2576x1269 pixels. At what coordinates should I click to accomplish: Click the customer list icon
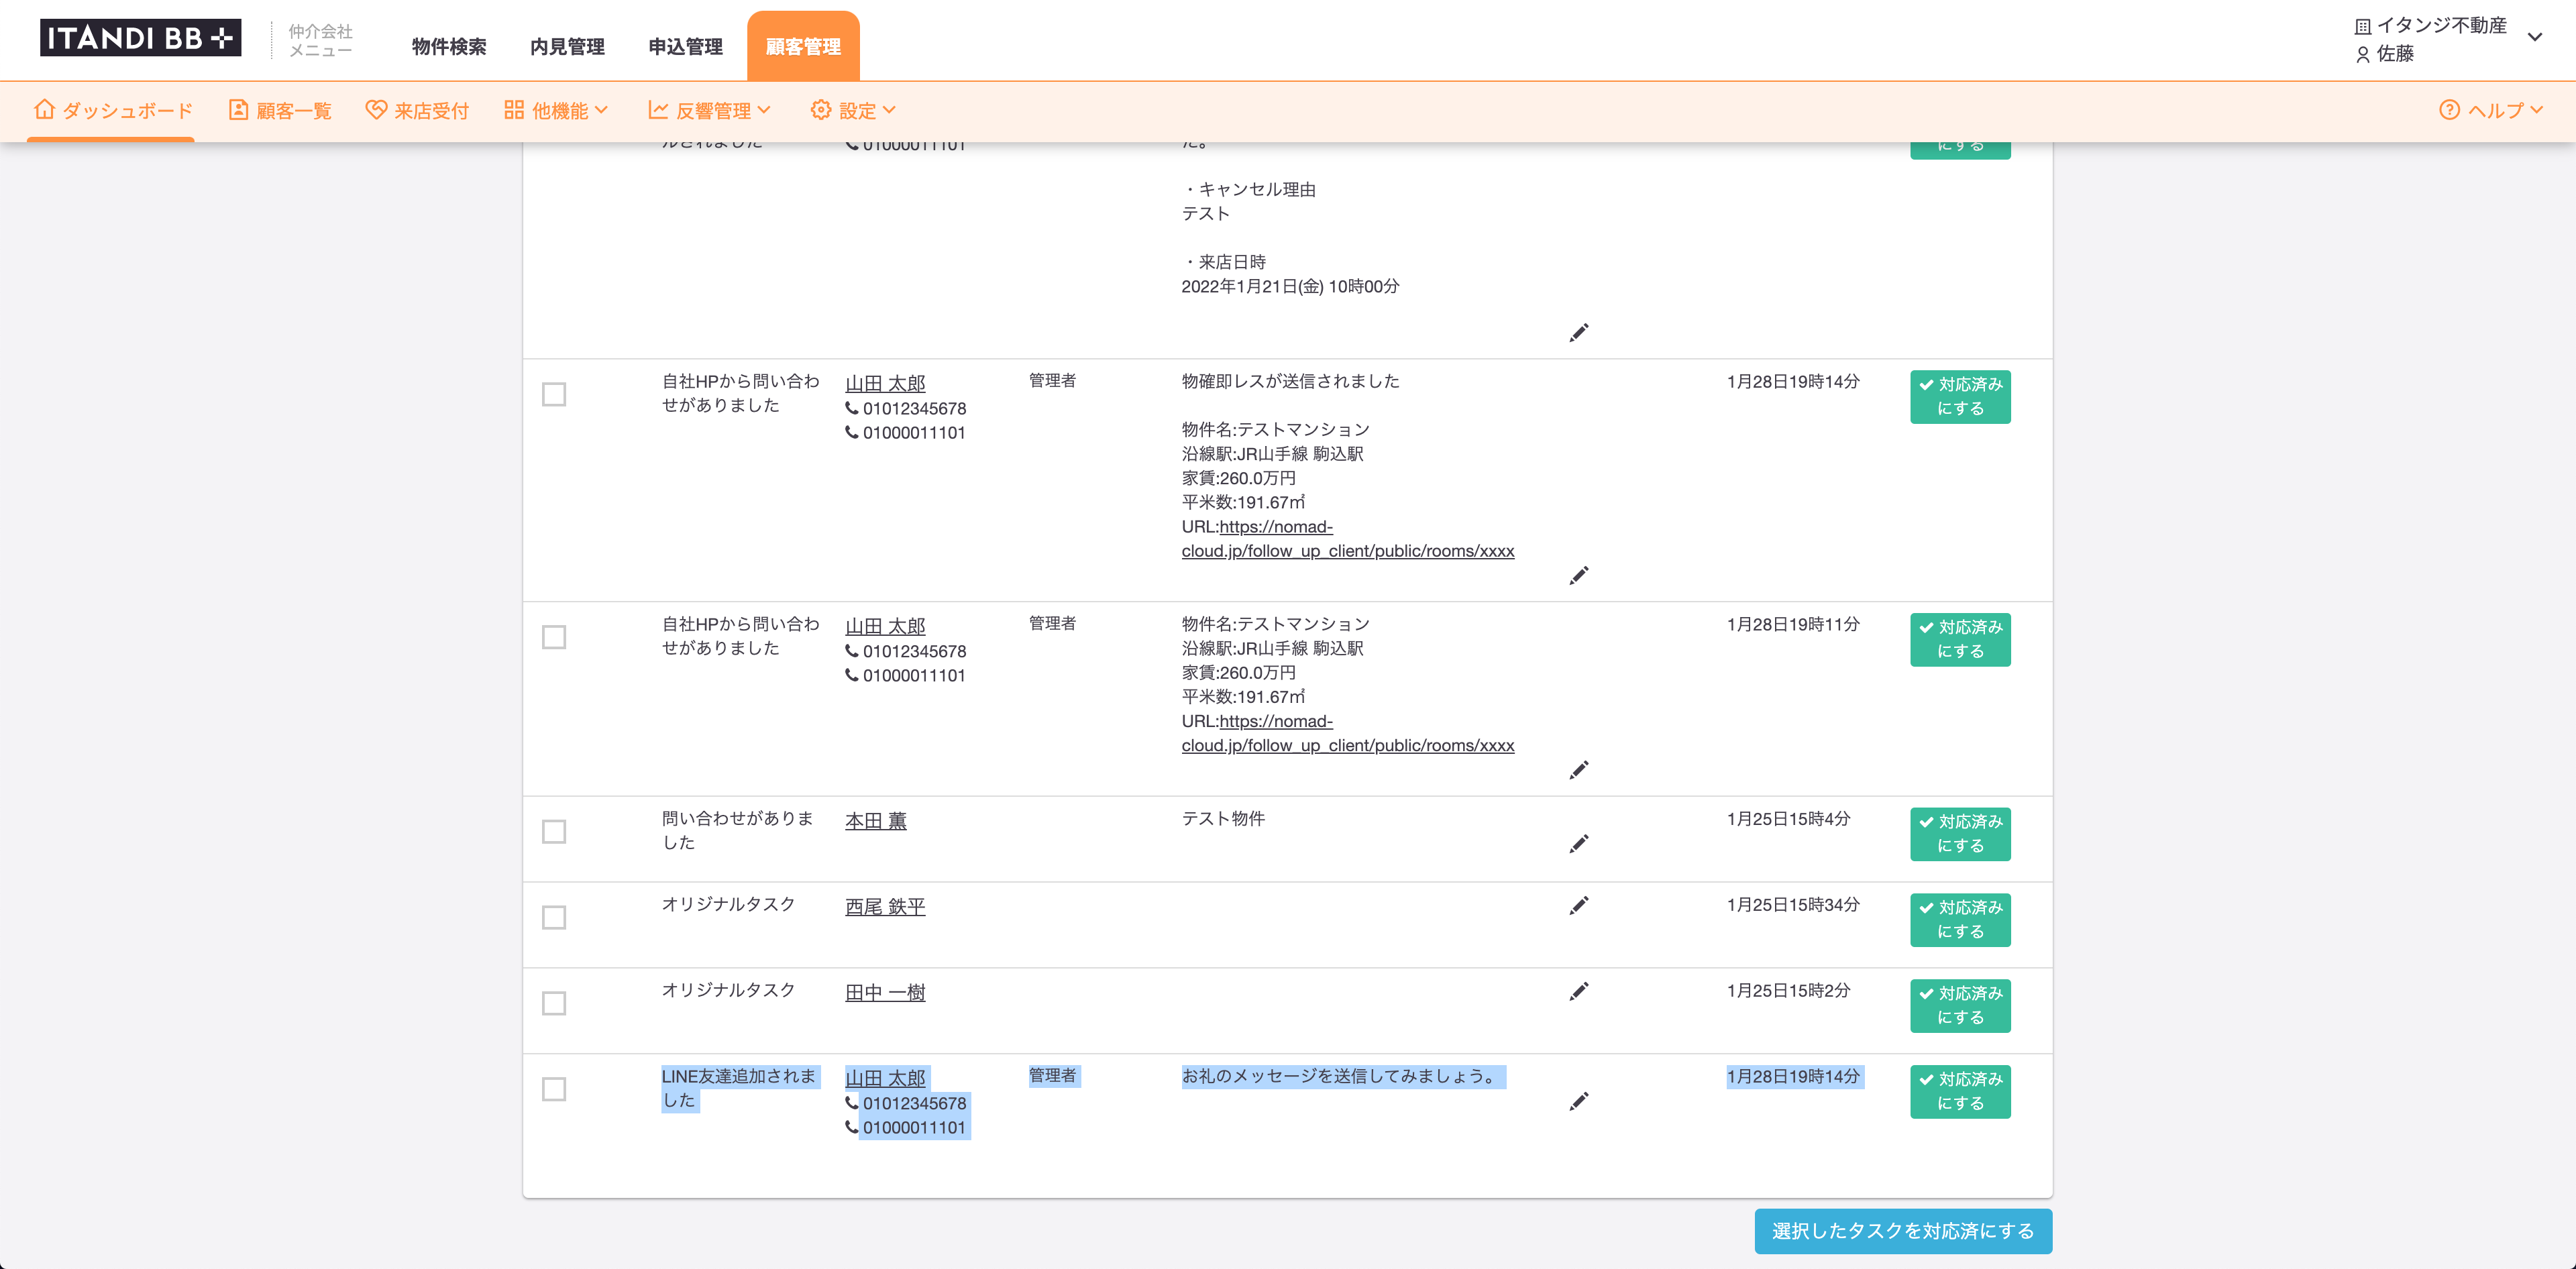click(x=238, y=110)
